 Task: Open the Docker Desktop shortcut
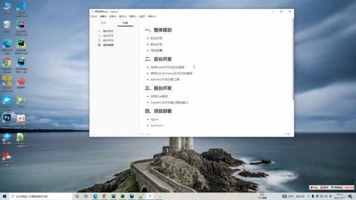[x=7, y=103]
